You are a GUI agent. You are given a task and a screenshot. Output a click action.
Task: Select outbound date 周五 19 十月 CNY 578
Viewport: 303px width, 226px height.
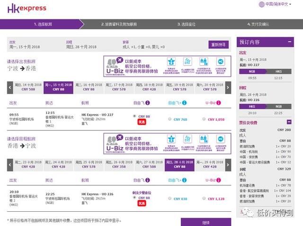tap(179, 87)
